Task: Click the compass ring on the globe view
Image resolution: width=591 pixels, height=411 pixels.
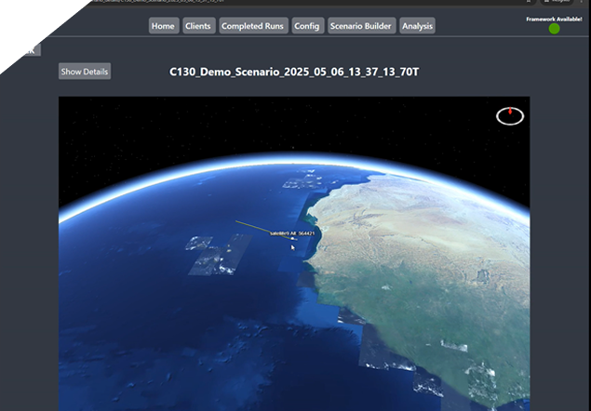Action: (x=510, y=116)
